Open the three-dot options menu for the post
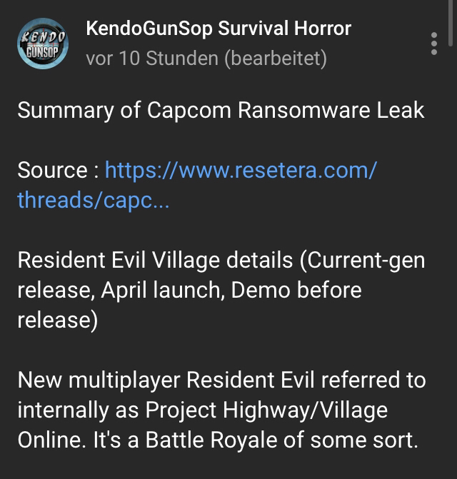The width and height of the screenshot is (457, 479). (434, 44)
